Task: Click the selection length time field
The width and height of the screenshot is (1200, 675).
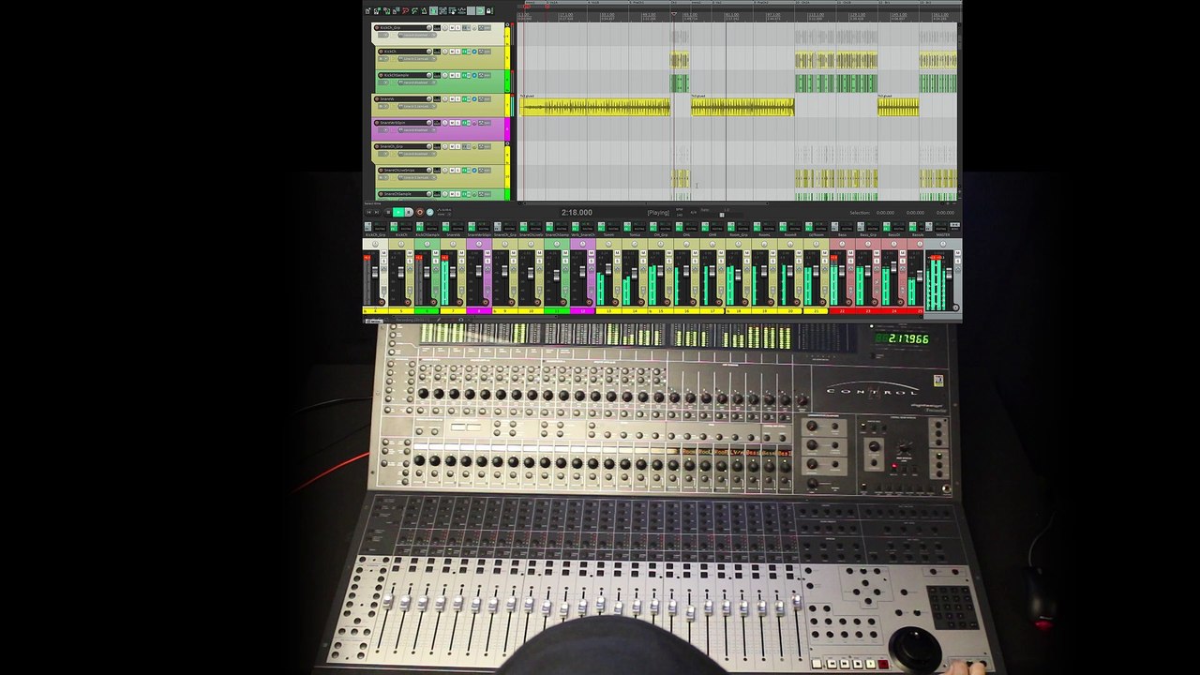Action: click(x=945, y=213)
